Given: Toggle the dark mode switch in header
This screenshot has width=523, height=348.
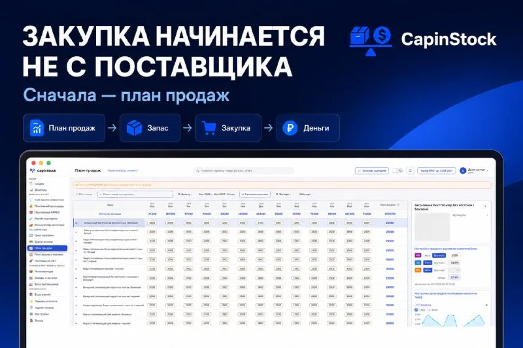Looking at the screenshot, I should coord(397,170).
